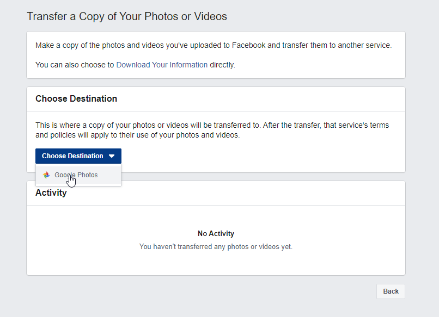Click the "You can also choose to" text
The height and width of the screenshot is (317, 439).
tap(75, 65)
